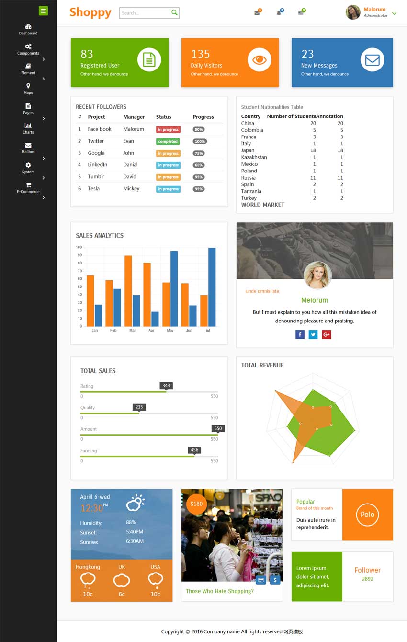
Task: Click the Polo circle button
Action: click(x=367, y=515)
